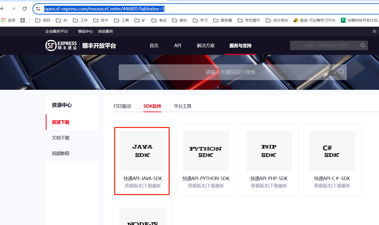
Task: Click the 资源中心 sidebar heading
Action: pyautogui.click(x=62, y=105)
